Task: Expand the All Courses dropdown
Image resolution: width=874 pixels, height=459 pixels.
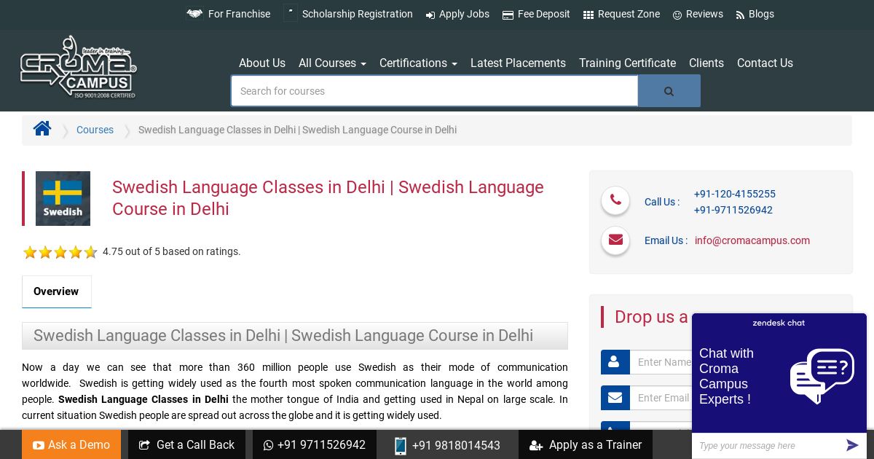Action: 332,63
